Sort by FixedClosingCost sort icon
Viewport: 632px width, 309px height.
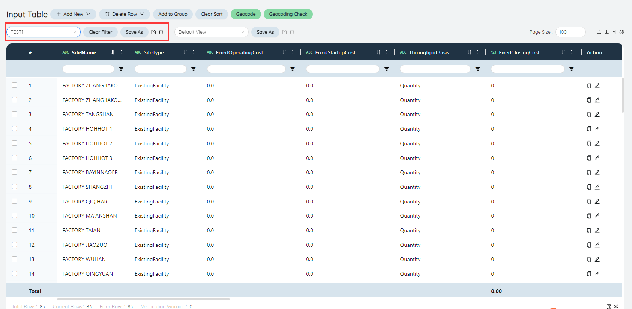click(x=563, y=52)
